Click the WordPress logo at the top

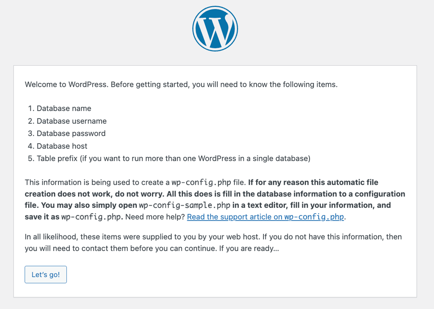point(215,29)
